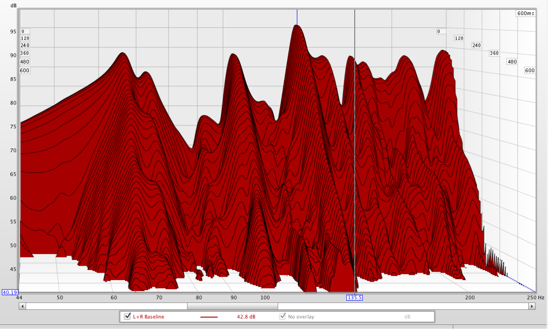
Task: Click the 200 tick on frequency axis
Action: point(469,298)
